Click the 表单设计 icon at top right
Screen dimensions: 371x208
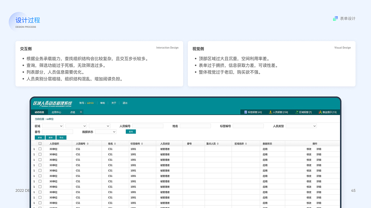[x=335, y=18]
